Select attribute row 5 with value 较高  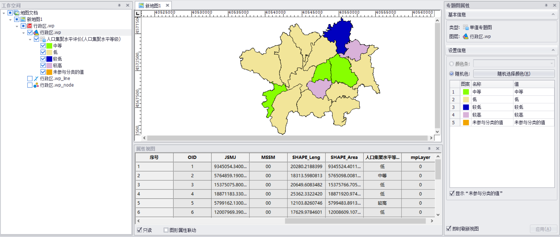click(285, 203)
